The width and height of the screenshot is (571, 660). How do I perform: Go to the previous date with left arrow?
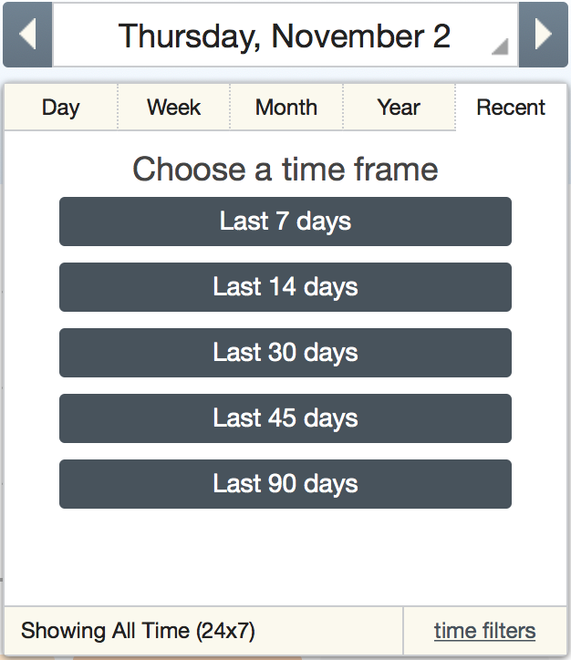27,35
